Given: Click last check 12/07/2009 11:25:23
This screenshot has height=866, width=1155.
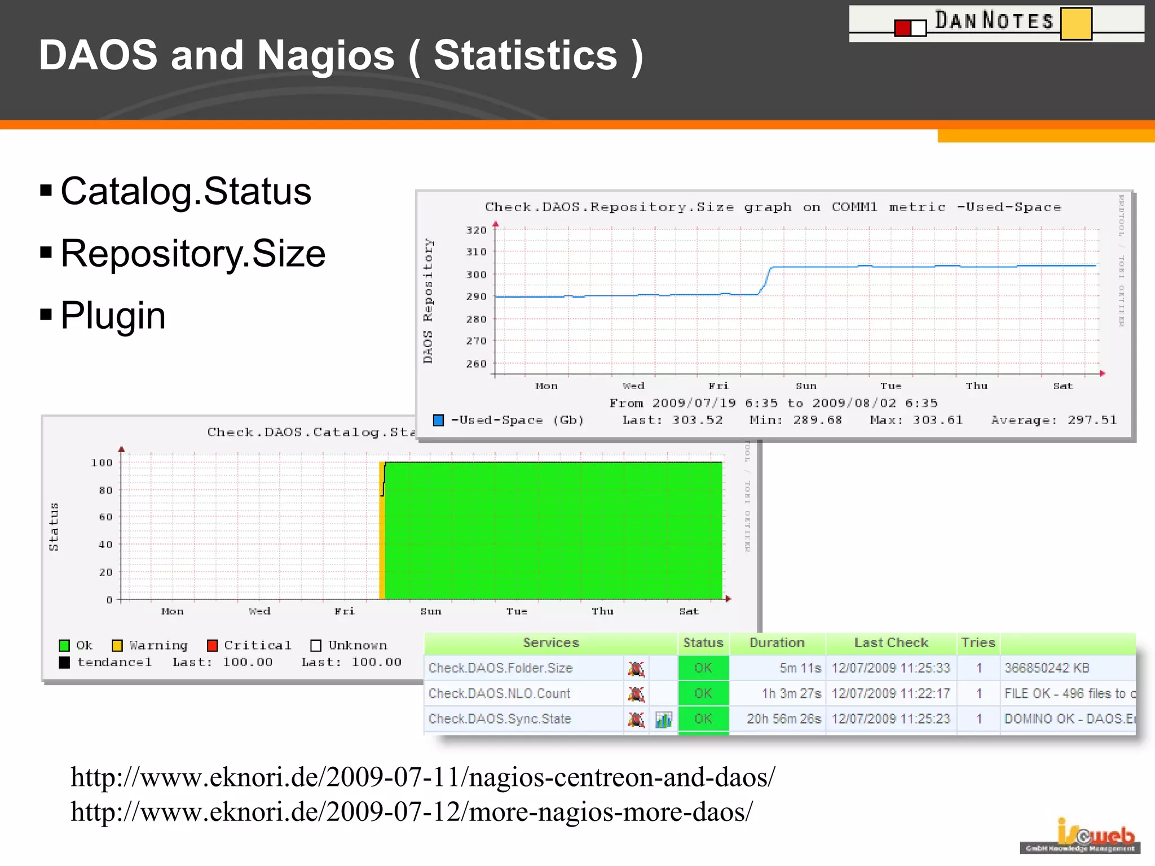Looking at the screenshot, I should 891,719.
